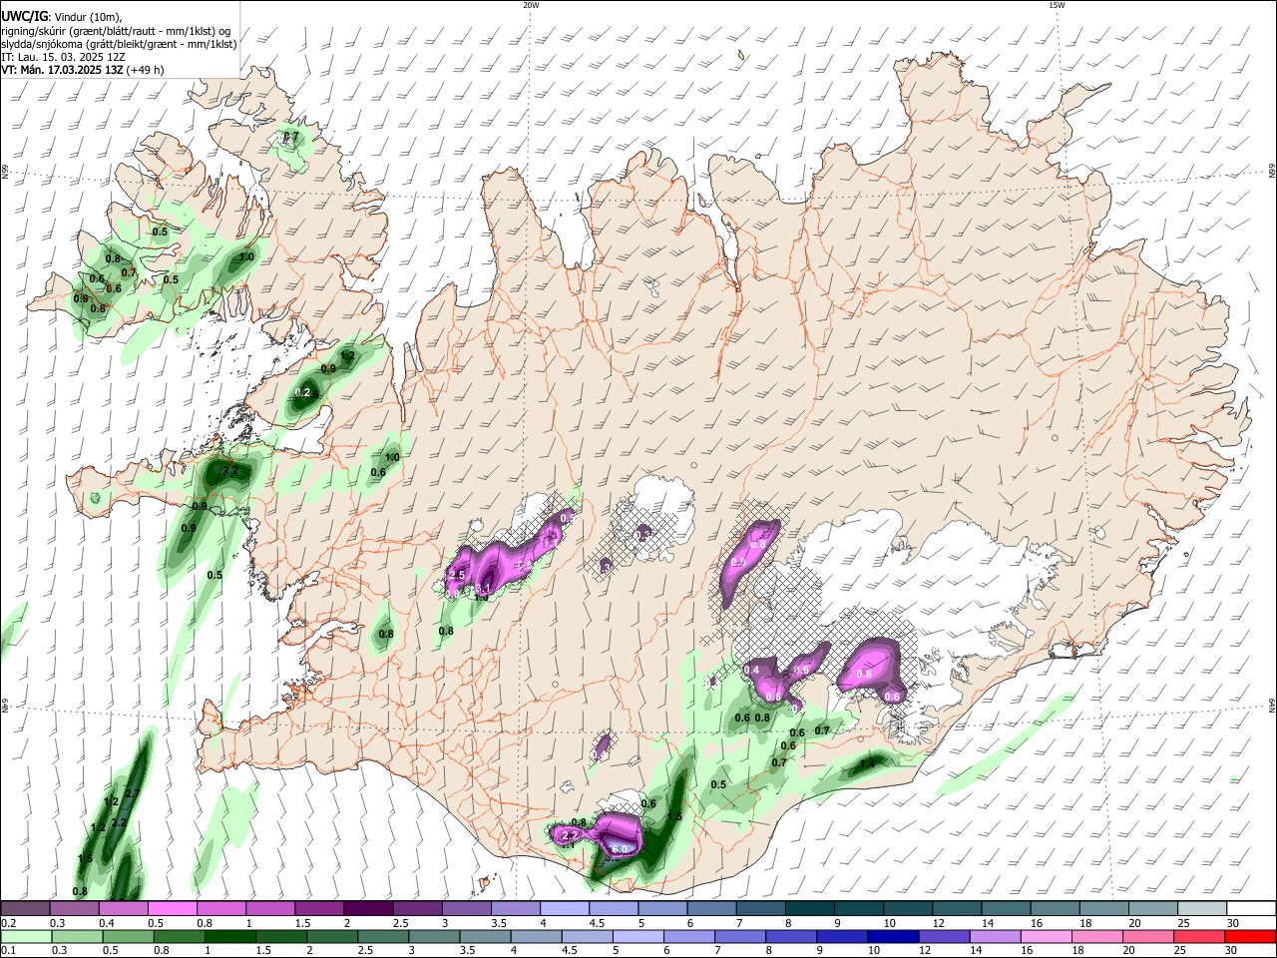Viewport: 1277px width, 958px height.
Task: Click the '0.1' label starting the rain legend
Action: point(8,951)
